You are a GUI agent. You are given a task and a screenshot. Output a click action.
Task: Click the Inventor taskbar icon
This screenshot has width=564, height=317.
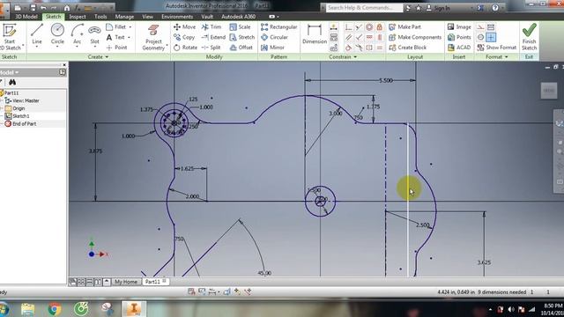134,309
